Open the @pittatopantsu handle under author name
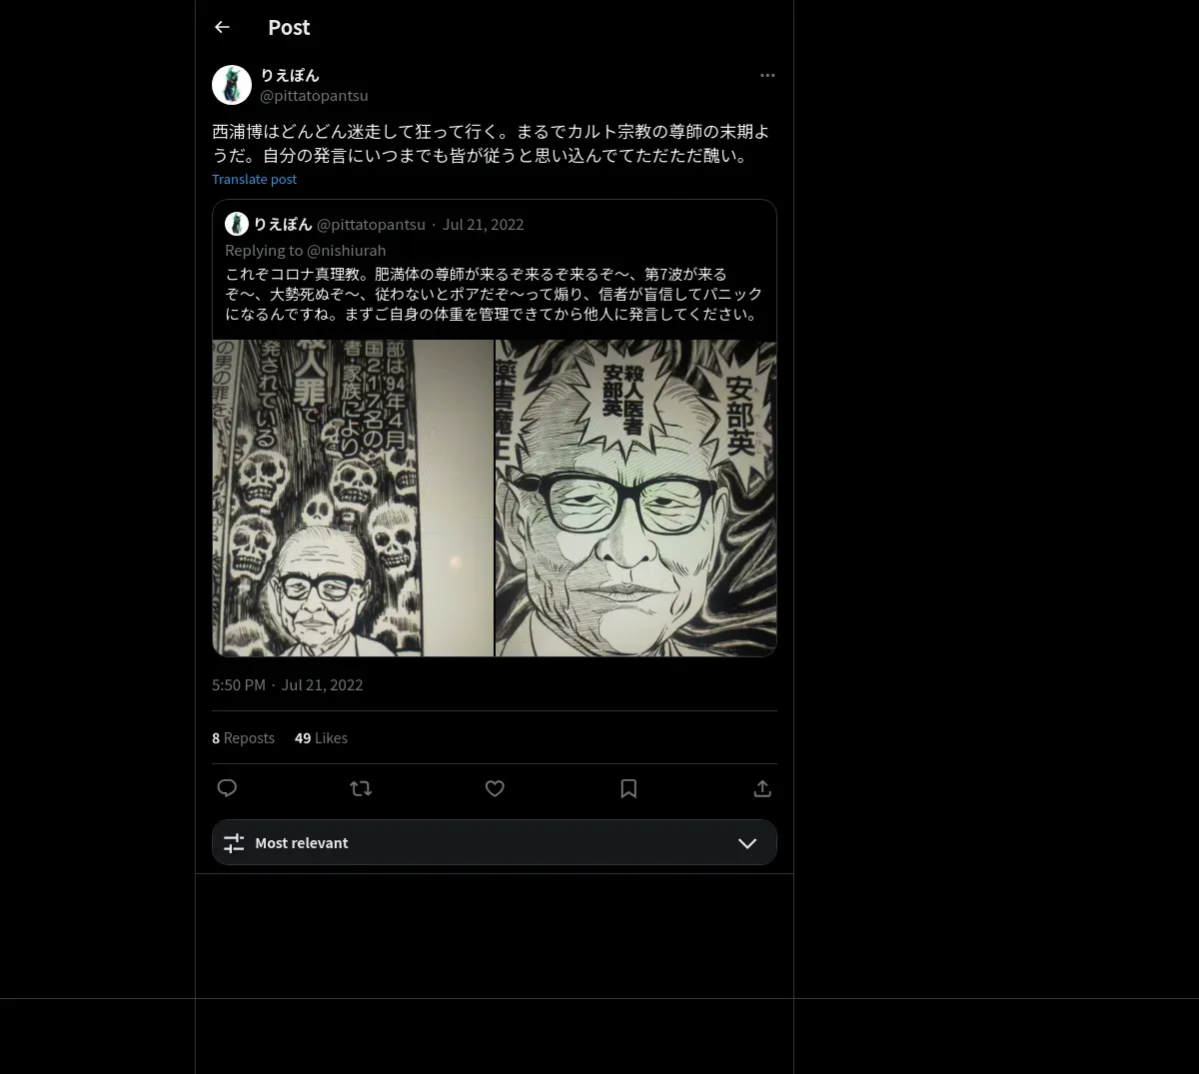 click(314, 96)
